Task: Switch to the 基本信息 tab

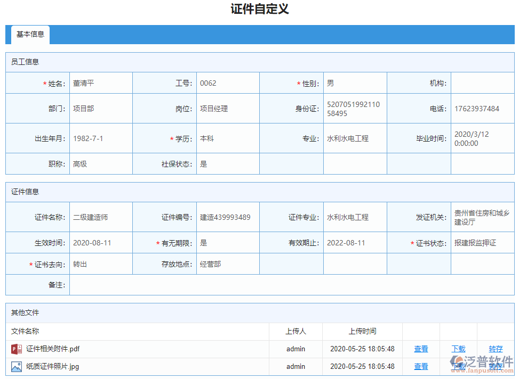Action: (30, 35)
